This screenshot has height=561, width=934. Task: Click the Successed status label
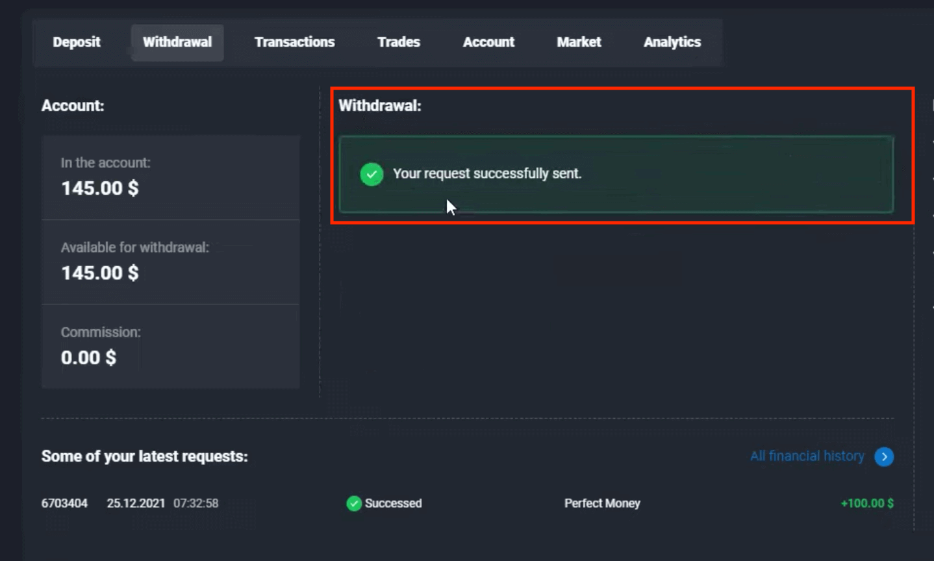click(x=393, y=503)
